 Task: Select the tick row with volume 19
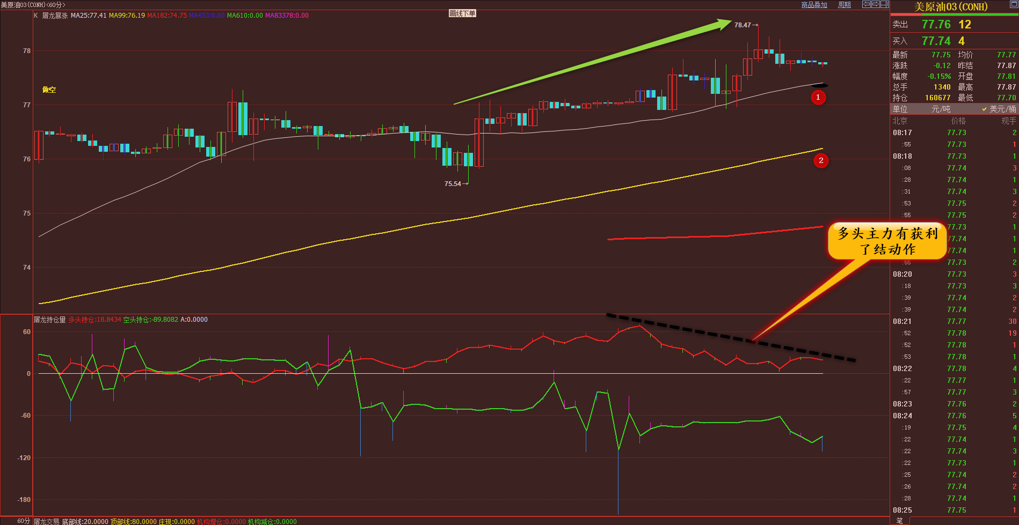(954, 333)
